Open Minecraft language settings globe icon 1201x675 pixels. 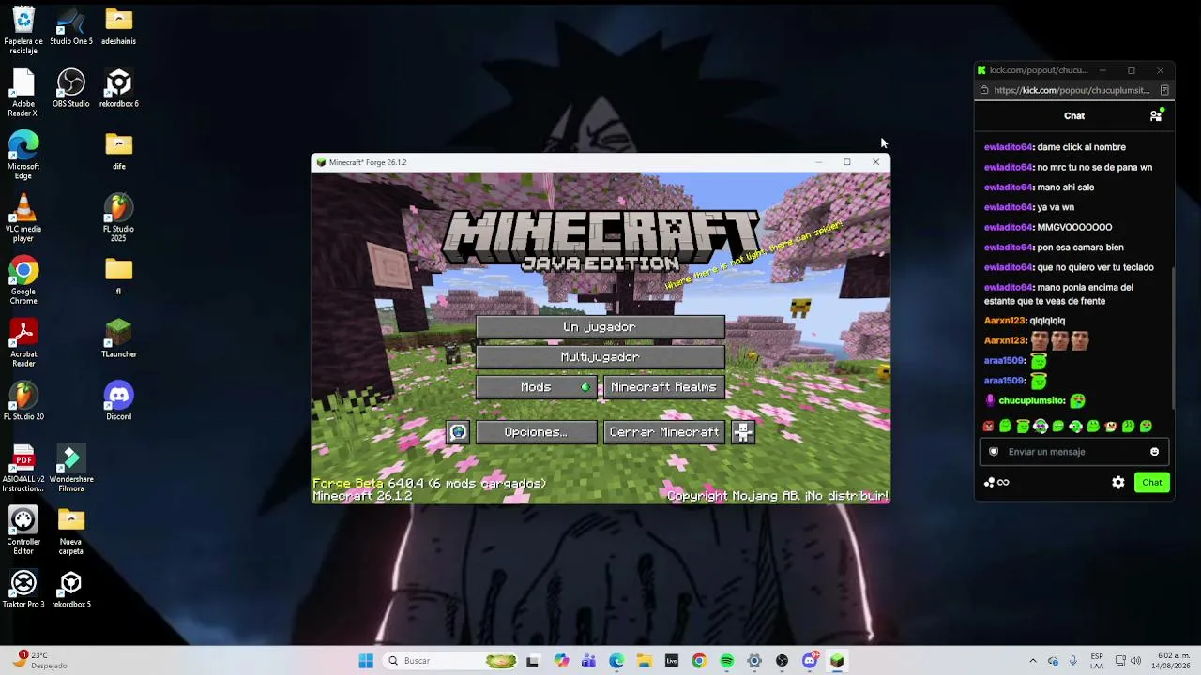point(458,432)
